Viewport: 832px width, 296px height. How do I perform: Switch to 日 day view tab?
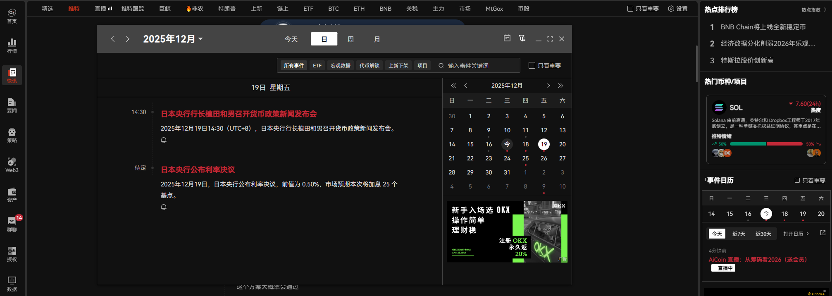point(324,39)
